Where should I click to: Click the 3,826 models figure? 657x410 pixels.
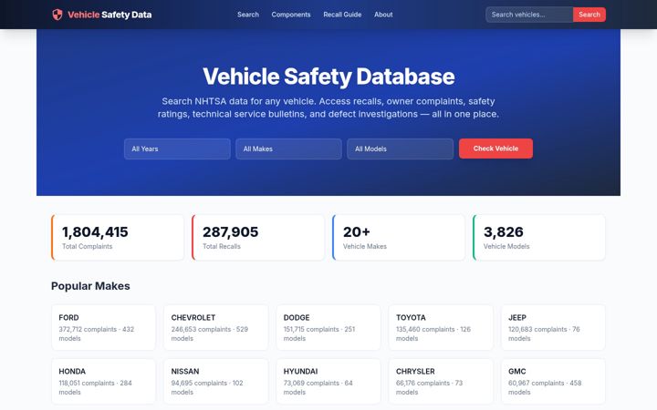coord(504,231)
